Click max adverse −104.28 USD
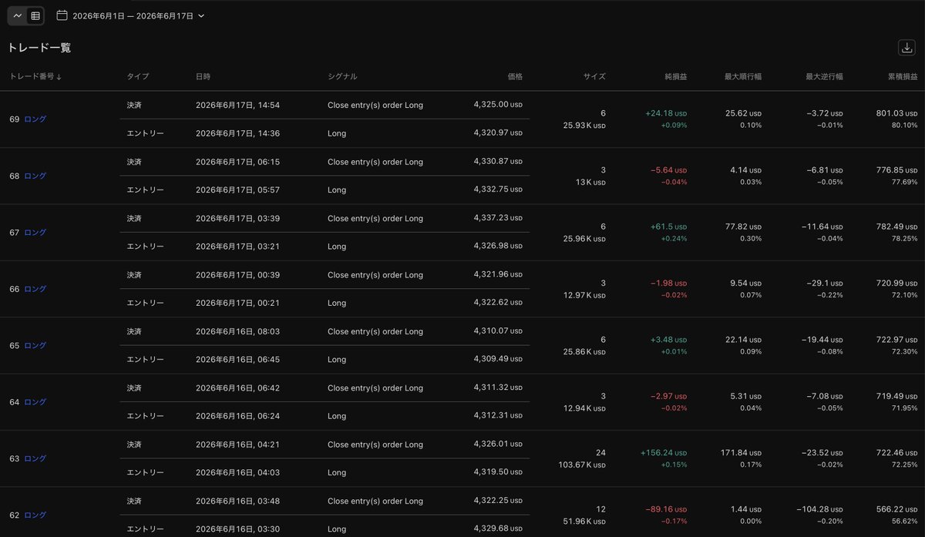This screenshot has height=537, width=925. (819, 508)
